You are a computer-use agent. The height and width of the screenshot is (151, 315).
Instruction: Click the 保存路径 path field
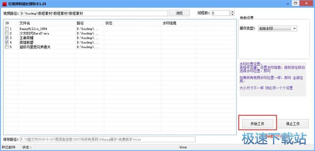click(x=108, y=139)
